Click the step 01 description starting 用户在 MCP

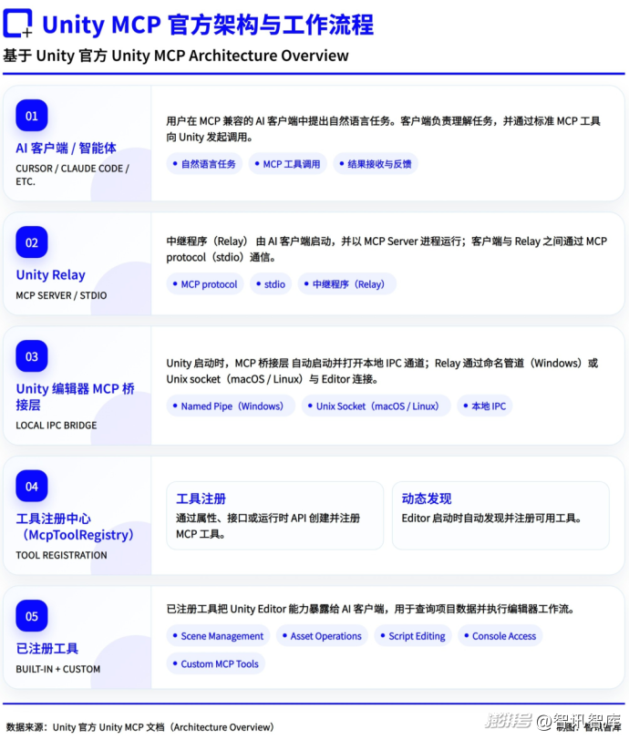[383, 128]
